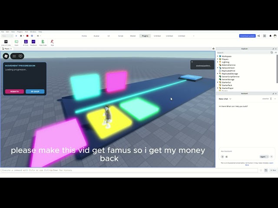Open the Lines of Code plugin
The height and width of the screenshot is (208, 278).
click(x=6, y=42)
